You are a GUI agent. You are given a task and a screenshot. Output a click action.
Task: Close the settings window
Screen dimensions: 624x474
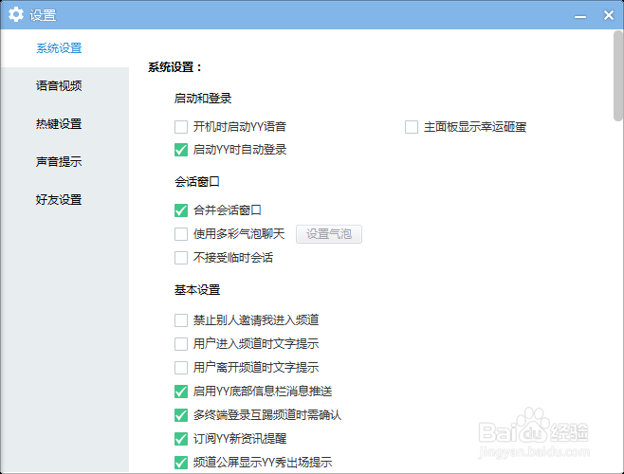[x=609, y=15]
